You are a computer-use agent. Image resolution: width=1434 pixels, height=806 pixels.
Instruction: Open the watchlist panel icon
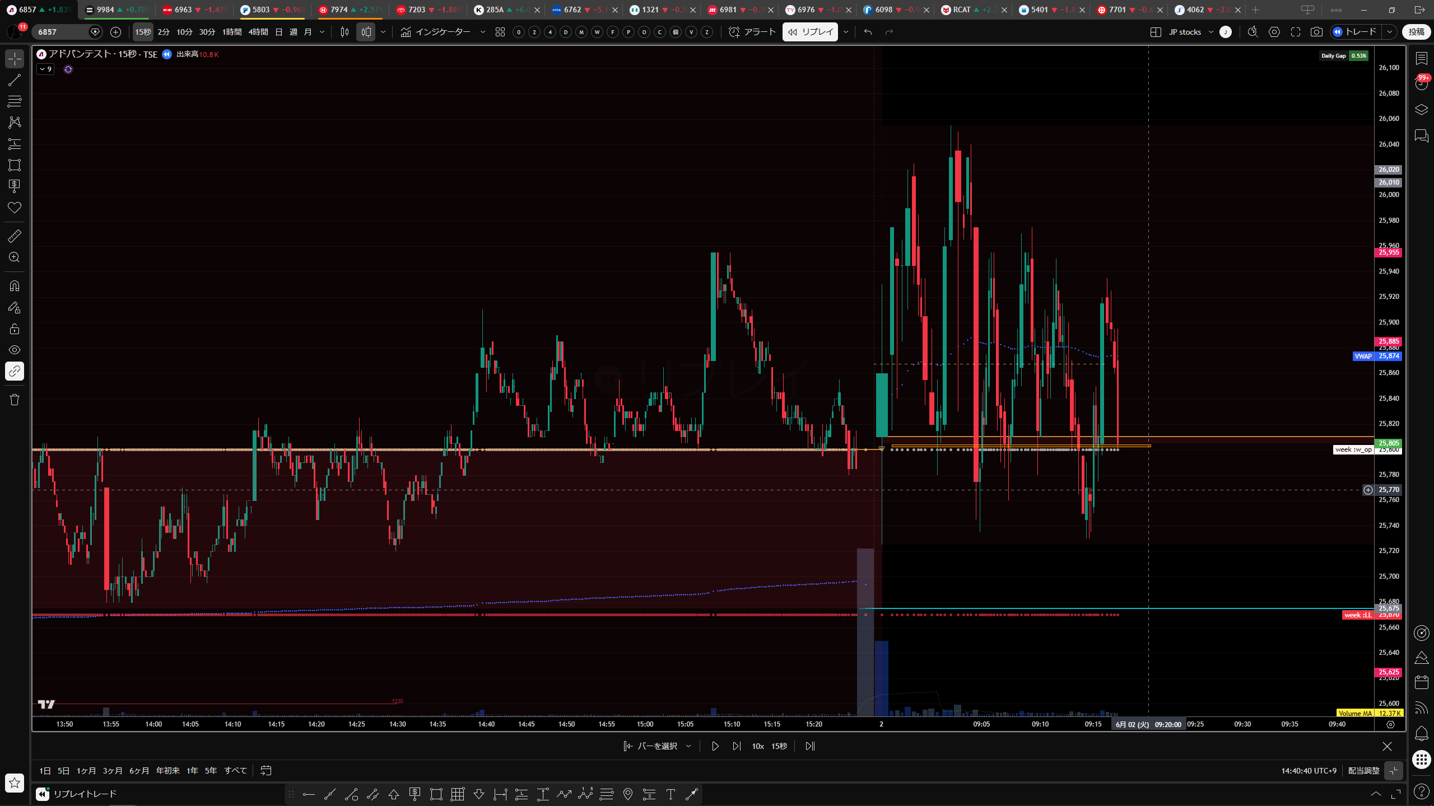[1421, 58]
